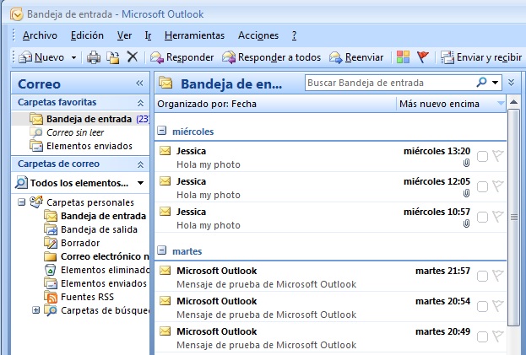Select the Bandeja de salida folder

point(95,229)
